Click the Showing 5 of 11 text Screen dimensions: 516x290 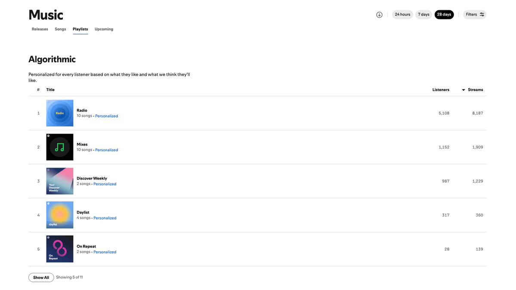[x=70, y=278]
